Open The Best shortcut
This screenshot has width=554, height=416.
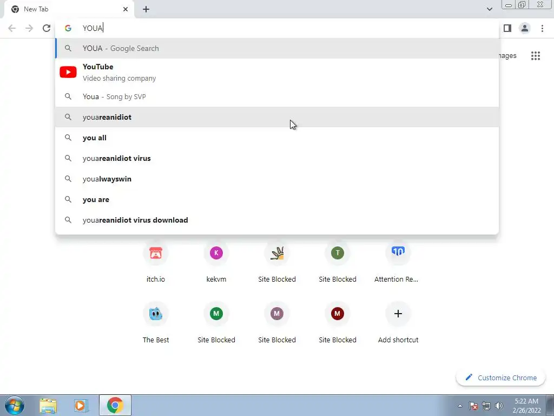pyautogui.click(x=156, y=323)
